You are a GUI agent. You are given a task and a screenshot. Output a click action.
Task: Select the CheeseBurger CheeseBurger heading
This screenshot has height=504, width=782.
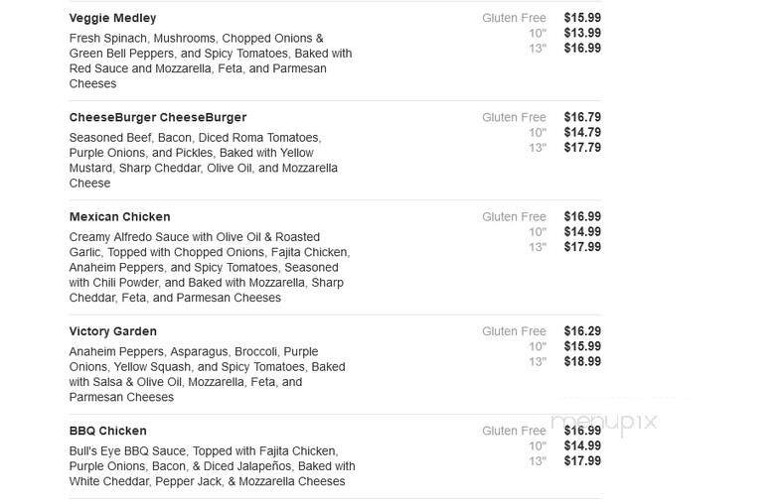(157, 117)
